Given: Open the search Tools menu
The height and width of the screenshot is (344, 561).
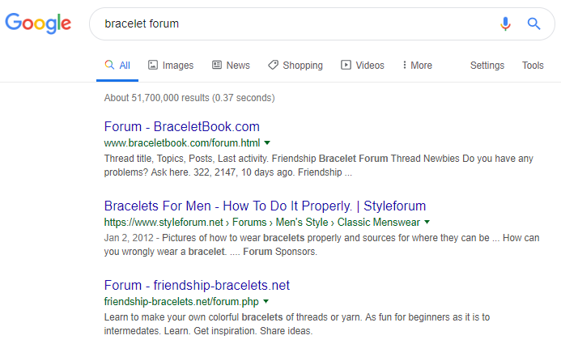Looking at the screenshot, I should pos(533,66).
